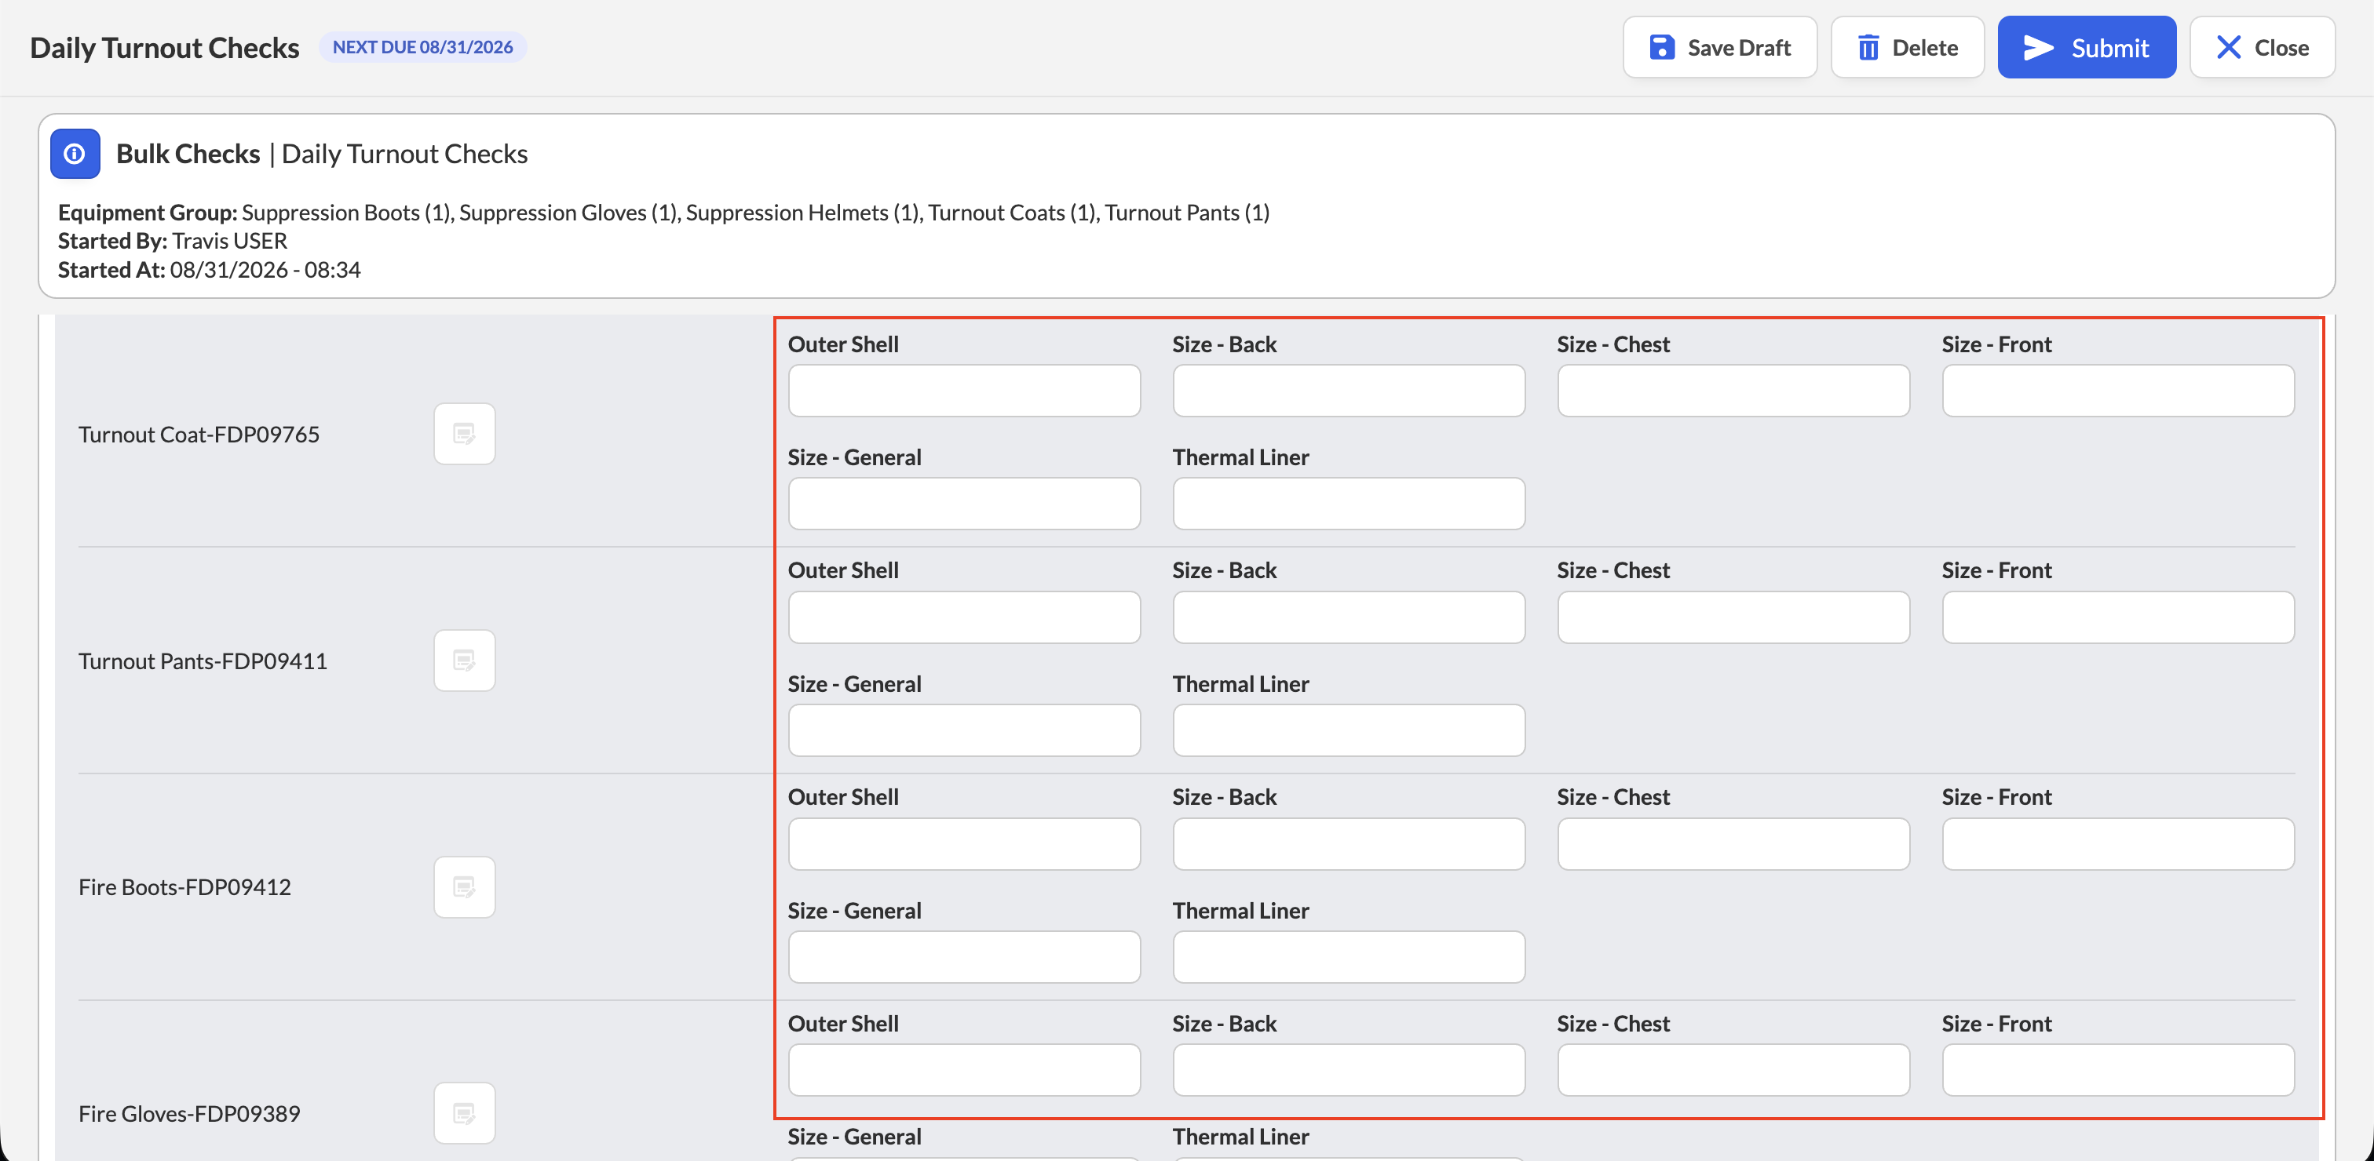This screenshot has width=2374, height=1161.
Task: Focus the Thermal Liner field for Turnout Coat
Action: (1350, 504)
